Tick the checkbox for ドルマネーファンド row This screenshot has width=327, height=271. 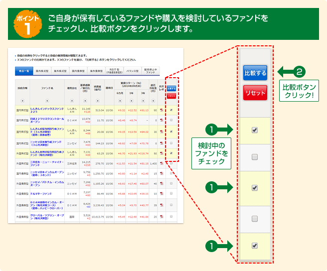(171, 193)
